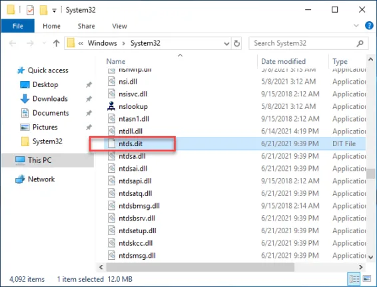Refresh the System32 folder
Image resolution: width=377 pixels, height=287 pixels.
pyautogui.click(x=236, y=44)
